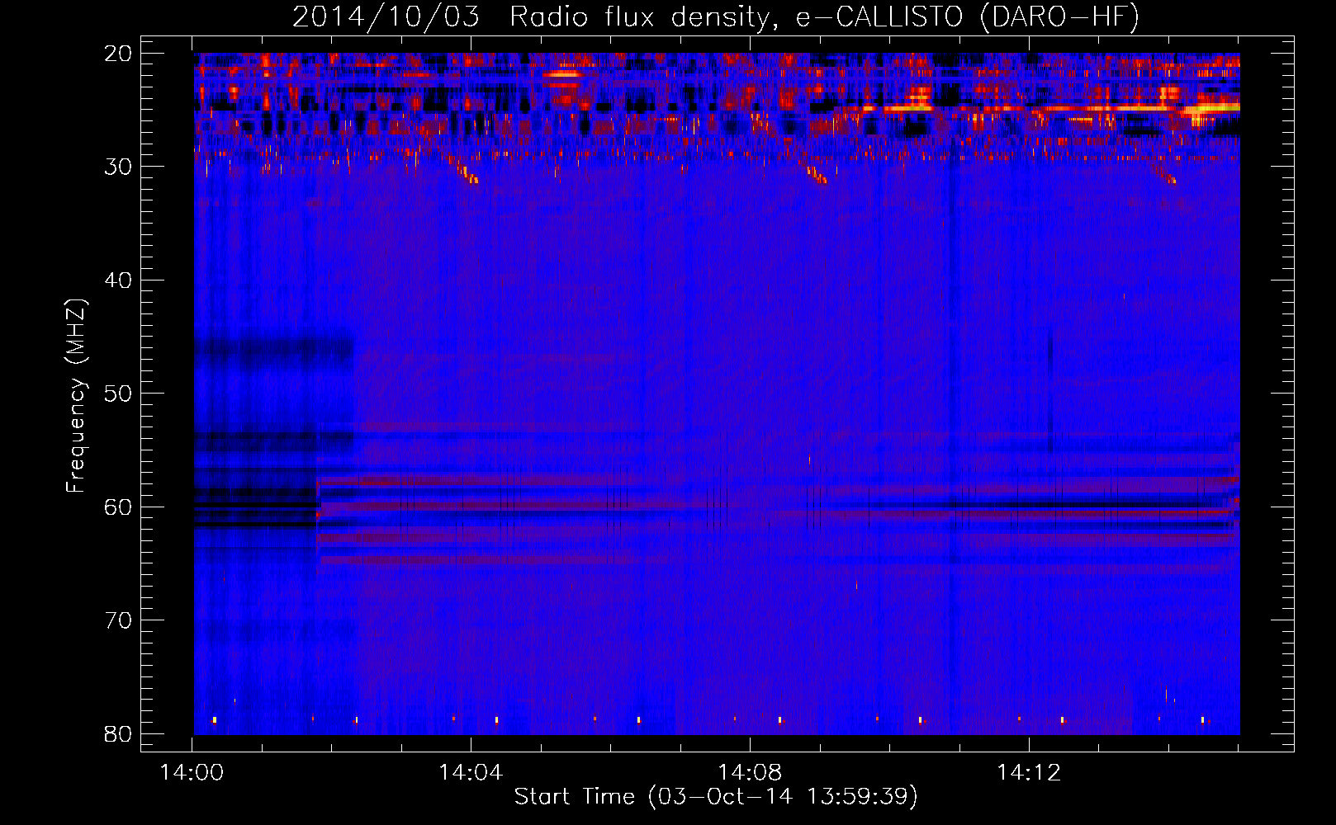Click the frequency label 60
The height and width of the screenshot is (825, 1336).
pos(119,507)
